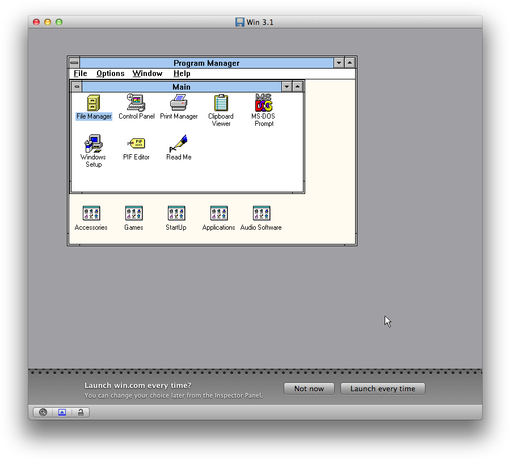
Task: Click the StartUp program group icon
Action: pos(176,213)
